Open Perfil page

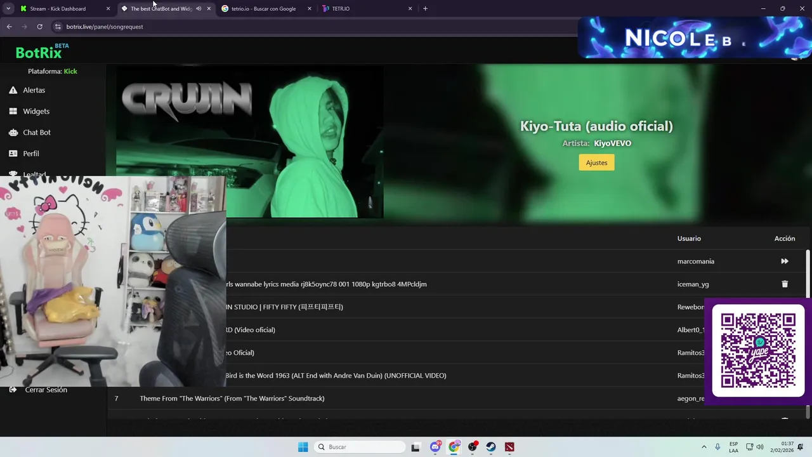[31, 153]
